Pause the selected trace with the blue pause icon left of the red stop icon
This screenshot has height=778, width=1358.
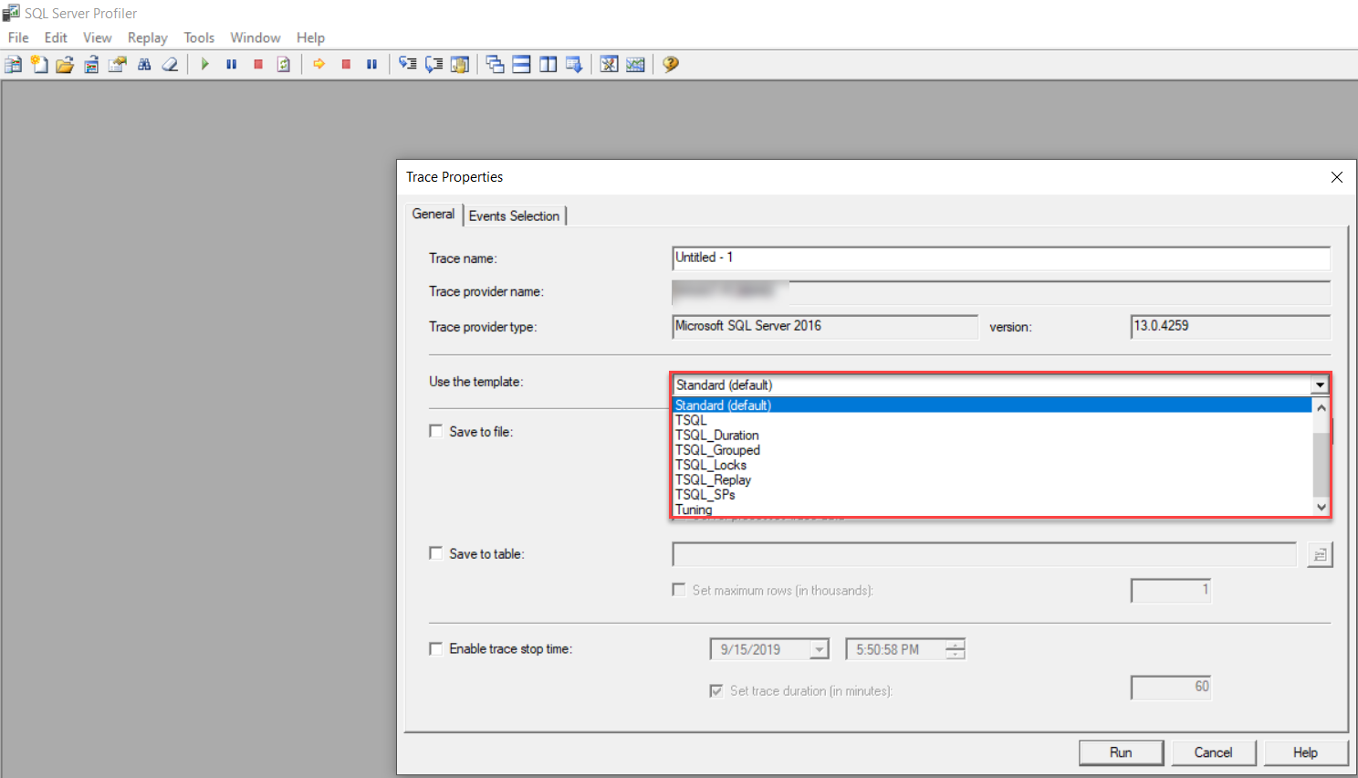(x=232, y=64)
